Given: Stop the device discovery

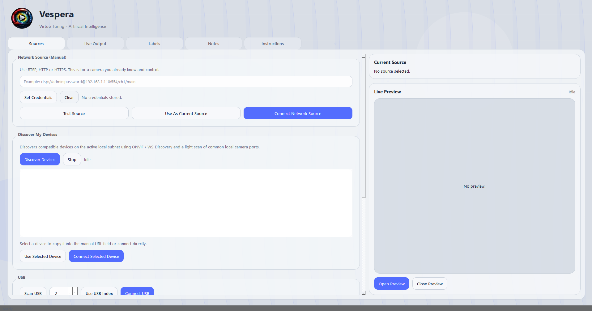Looking at the screenshot, I should pyautogui.click(x=71, y=159).
